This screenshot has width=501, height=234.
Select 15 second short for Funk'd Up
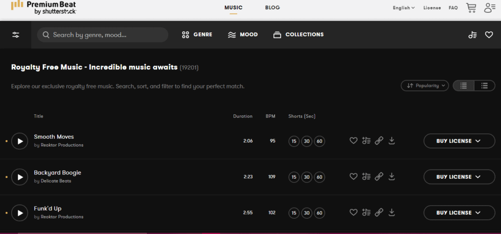coord(294,213)
